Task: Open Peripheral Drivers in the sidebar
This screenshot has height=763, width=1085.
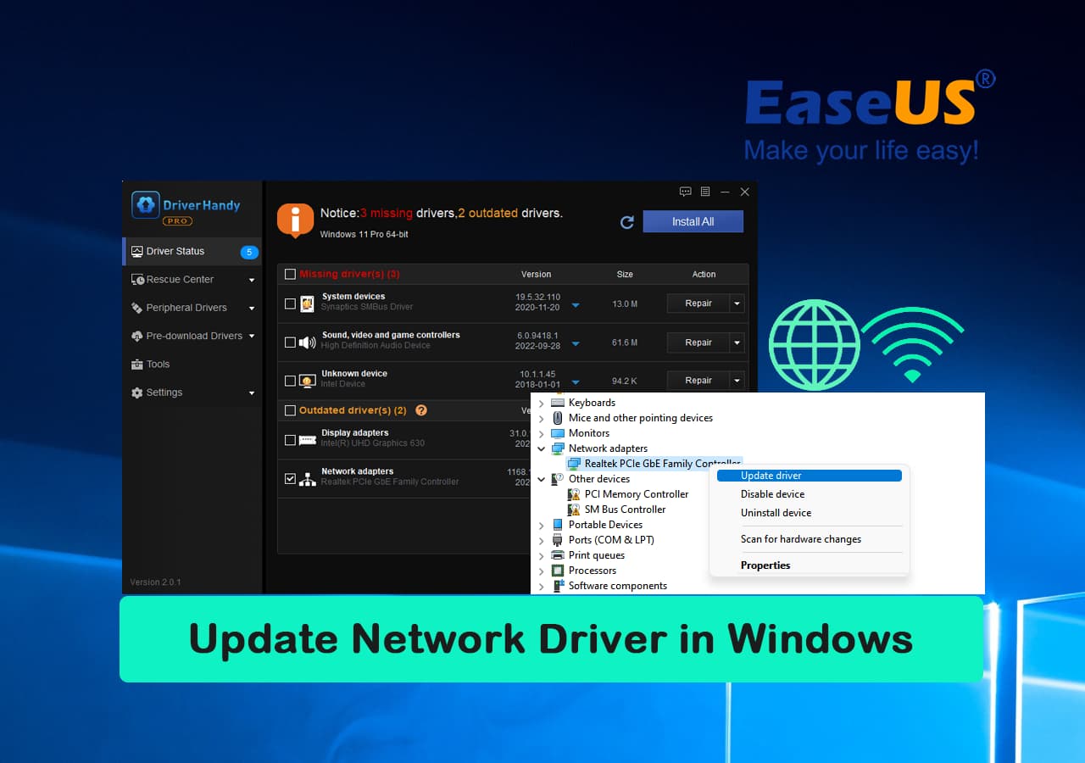Action: pos(192,308)
